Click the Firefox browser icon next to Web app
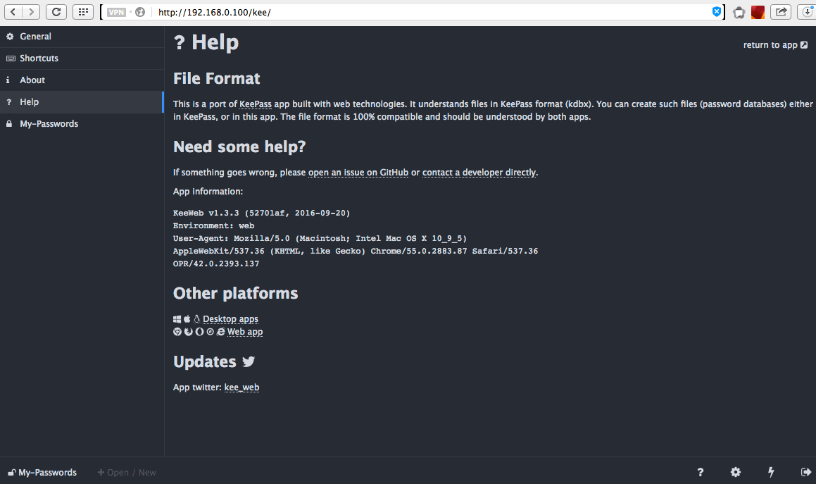 click(189, 332)
